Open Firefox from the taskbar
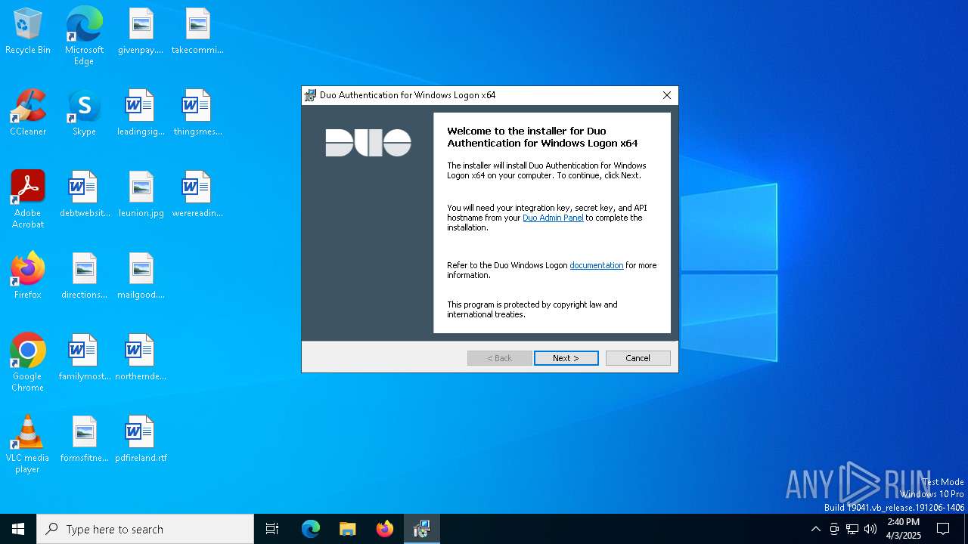 click(x=385, y=529)
